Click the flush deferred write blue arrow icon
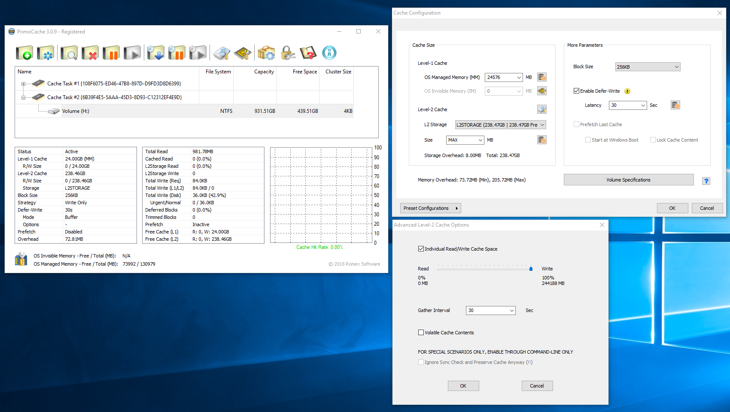 tap(155, 53)
